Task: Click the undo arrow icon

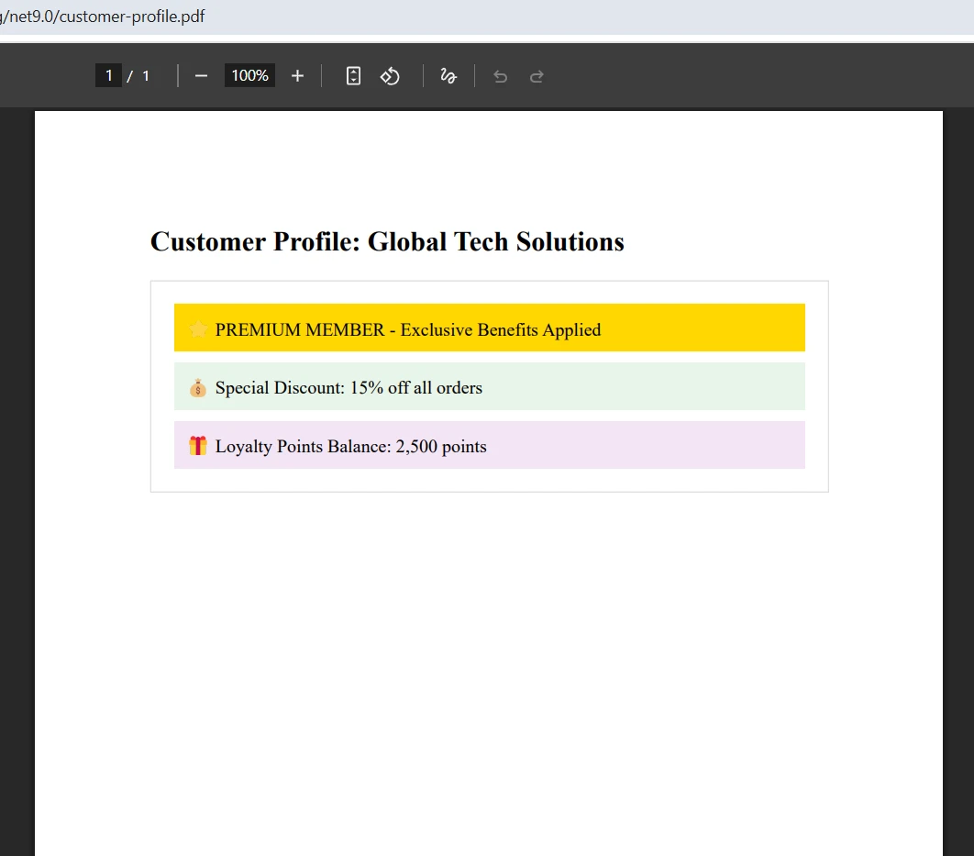Action: 500,75
